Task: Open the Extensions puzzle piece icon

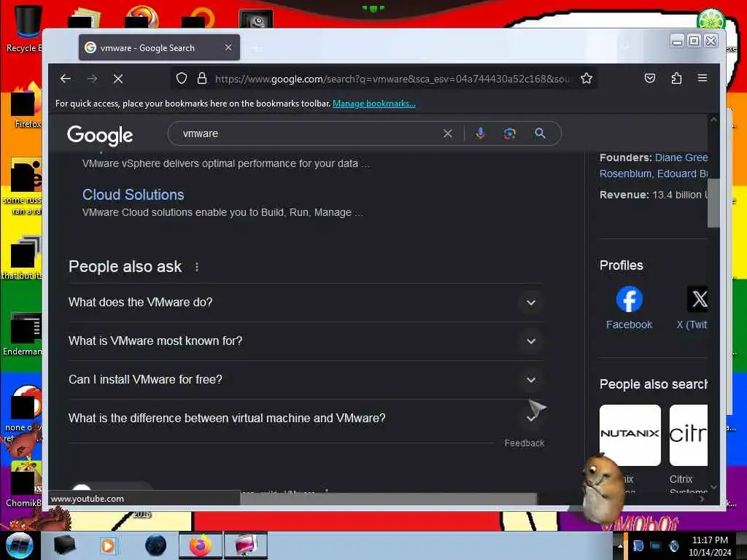Action: pyautogui.click(x=676, y=78)
